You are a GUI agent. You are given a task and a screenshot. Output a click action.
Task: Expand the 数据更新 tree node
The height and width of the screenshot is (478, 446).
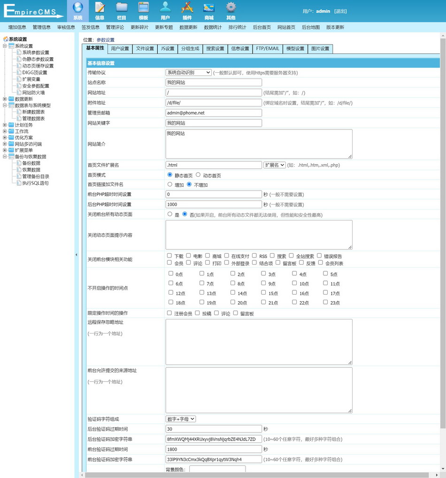click(x=5, y=99)
